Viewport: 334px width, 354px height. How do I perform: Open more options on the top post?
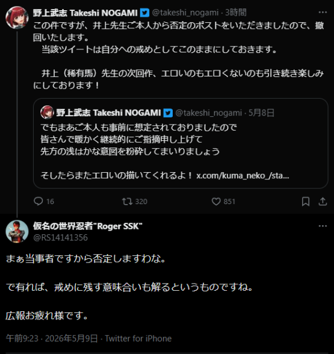click(x=323, y=13)
